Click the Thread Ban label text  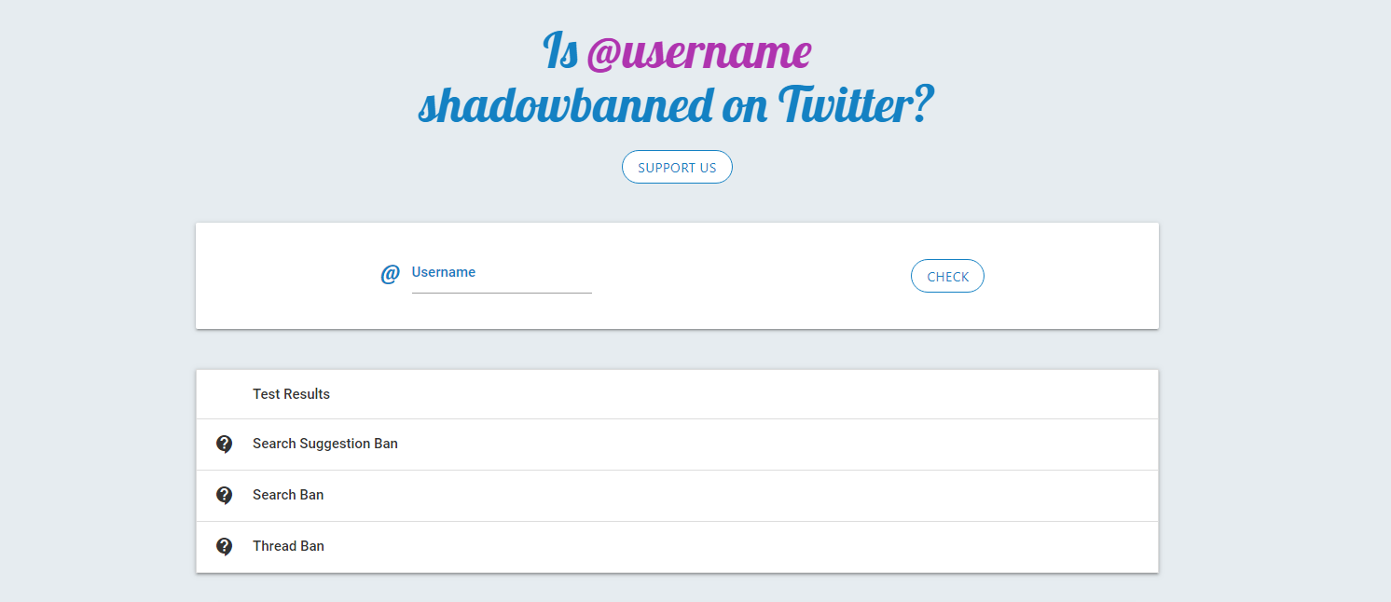[x=288, y=546]
